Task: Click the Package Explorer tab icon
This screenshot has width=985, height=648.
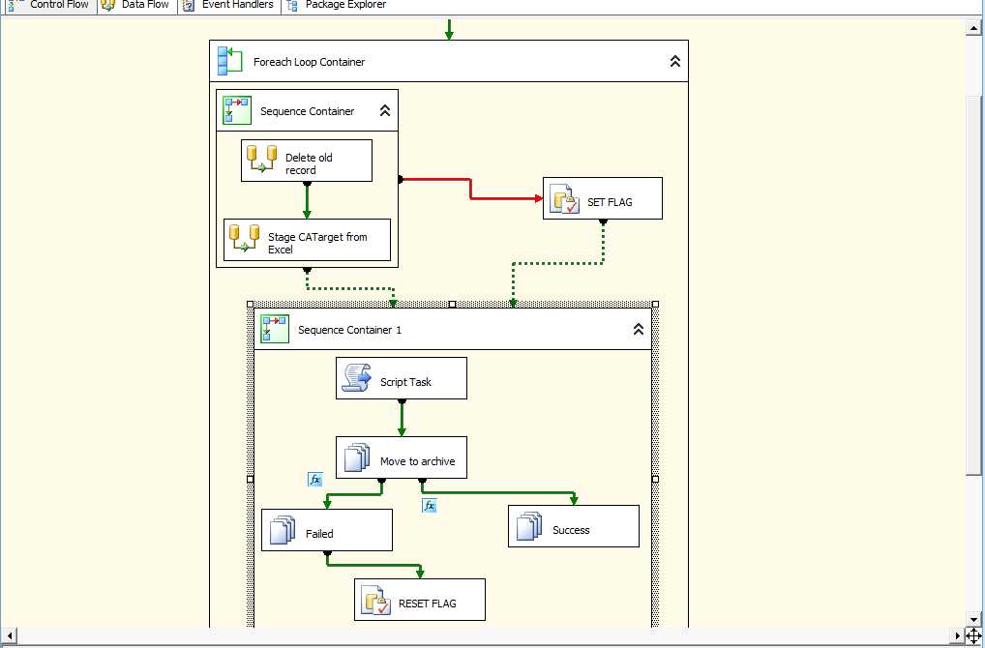Action: (x=292, y=6)
